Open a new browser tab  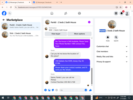point(61,2)
